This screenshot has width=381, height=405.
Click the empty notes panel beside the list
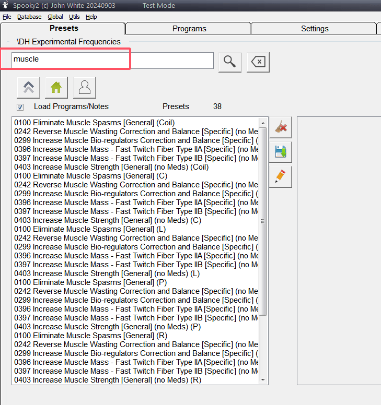coord(339,251)
